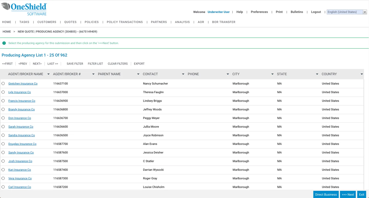Click the Exit button

361,194
